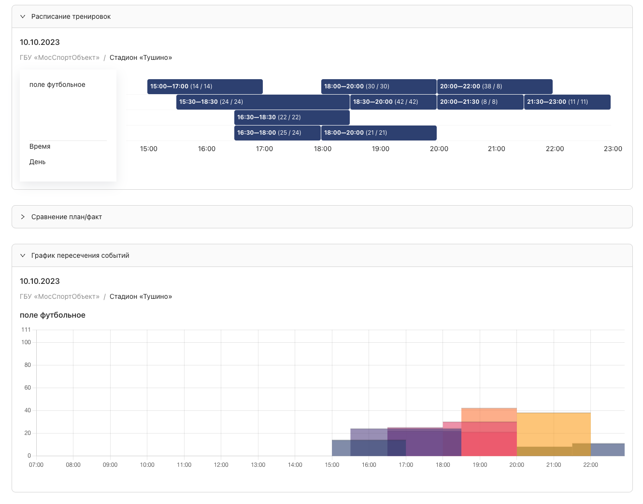Select поле футбольное in the schedule sidebar

57,84
